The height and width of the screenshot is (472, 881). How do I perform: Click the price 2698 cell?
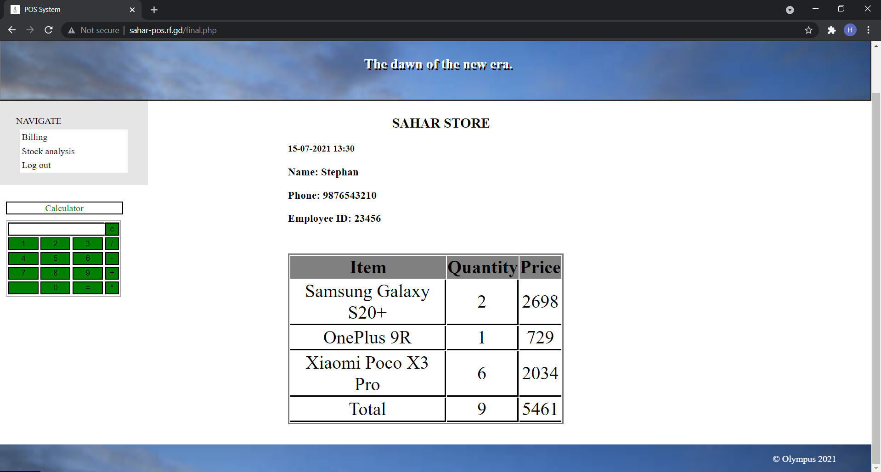[x=540, y=302]
